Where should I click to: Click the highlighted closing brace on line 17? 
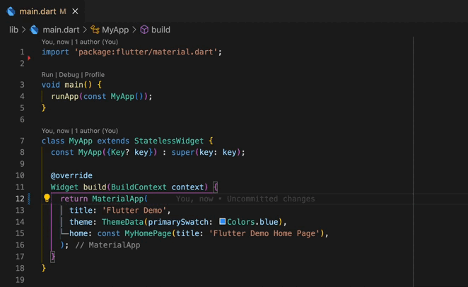pos(52,257)
